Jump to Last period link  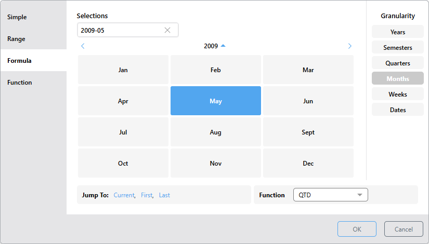coord(164,195)
